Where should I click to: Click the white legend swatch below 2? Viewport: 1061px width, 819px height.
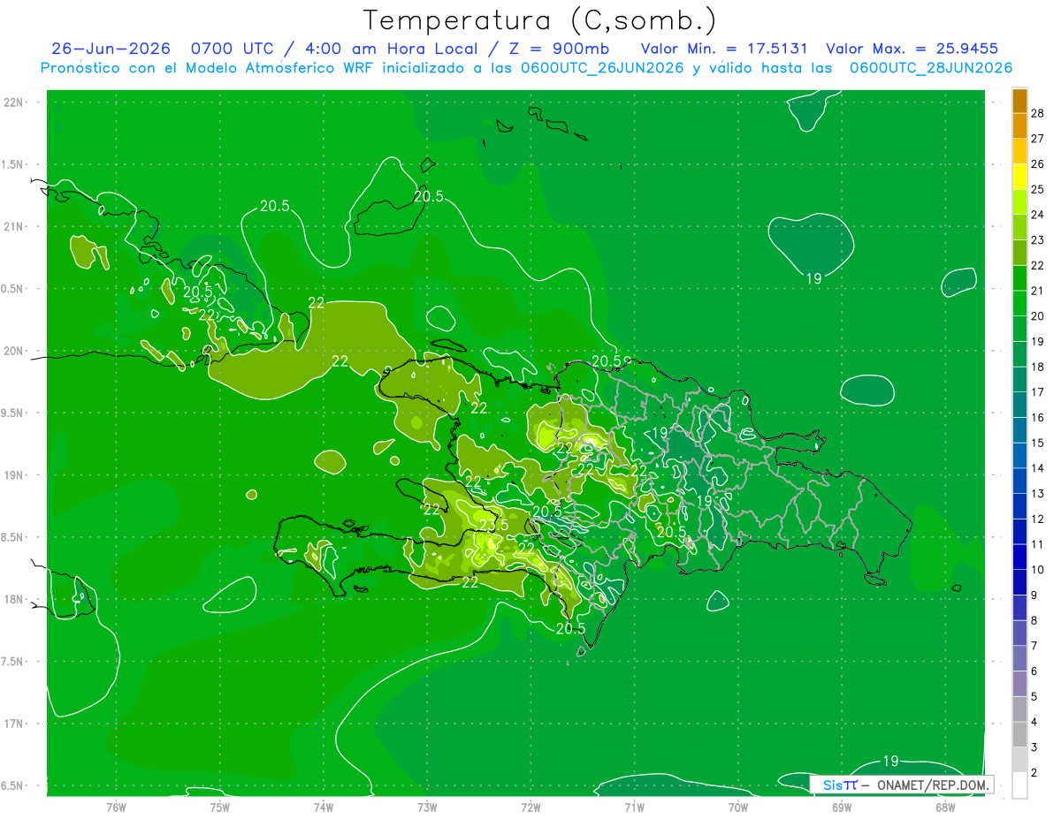point(1020,785)
